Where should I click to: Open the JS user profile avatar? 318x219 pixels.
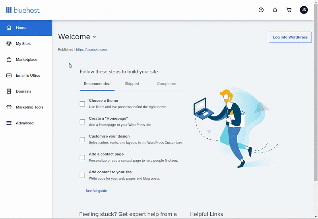tap(304, 10)
